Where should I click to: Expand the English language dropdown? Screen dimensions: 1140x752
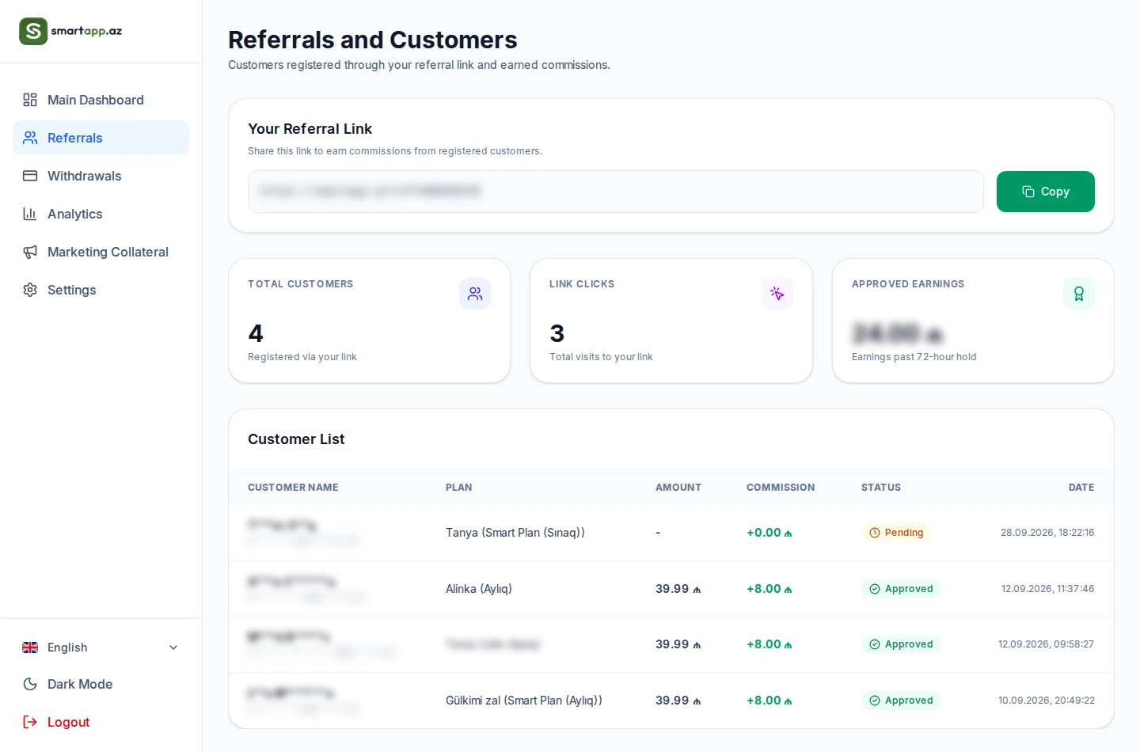tap(101, 648)
